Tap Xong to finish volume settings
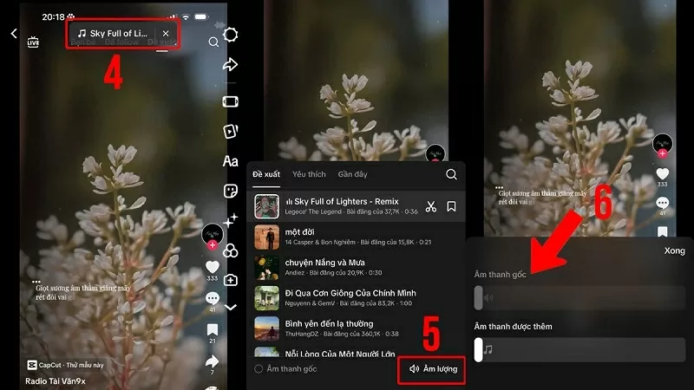The height and width of the screenshot is (390, 694). pos(674,250)
